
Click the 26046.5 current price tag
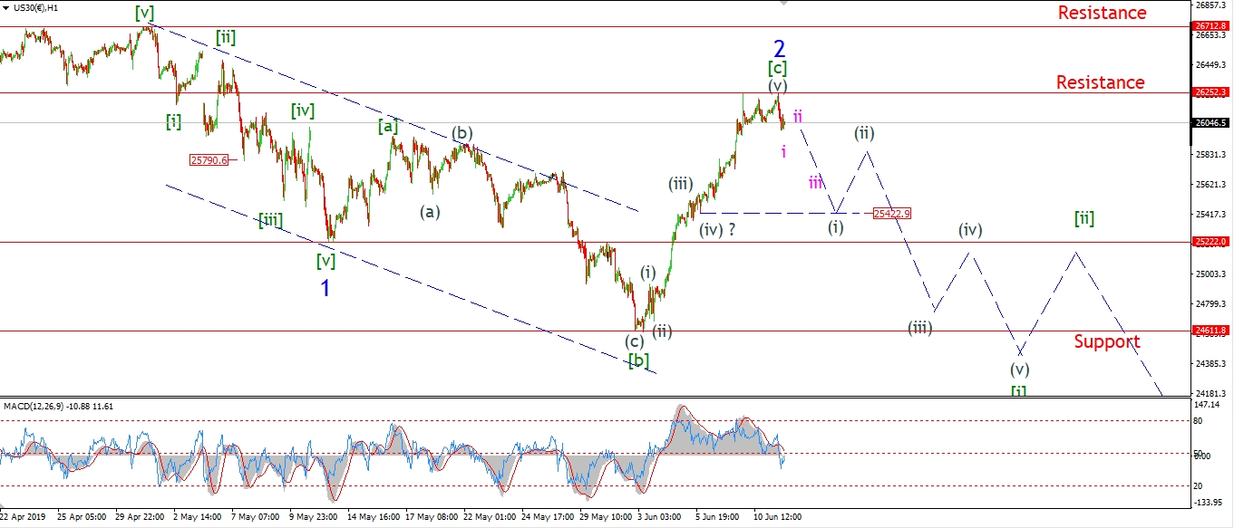[1210, 123]
